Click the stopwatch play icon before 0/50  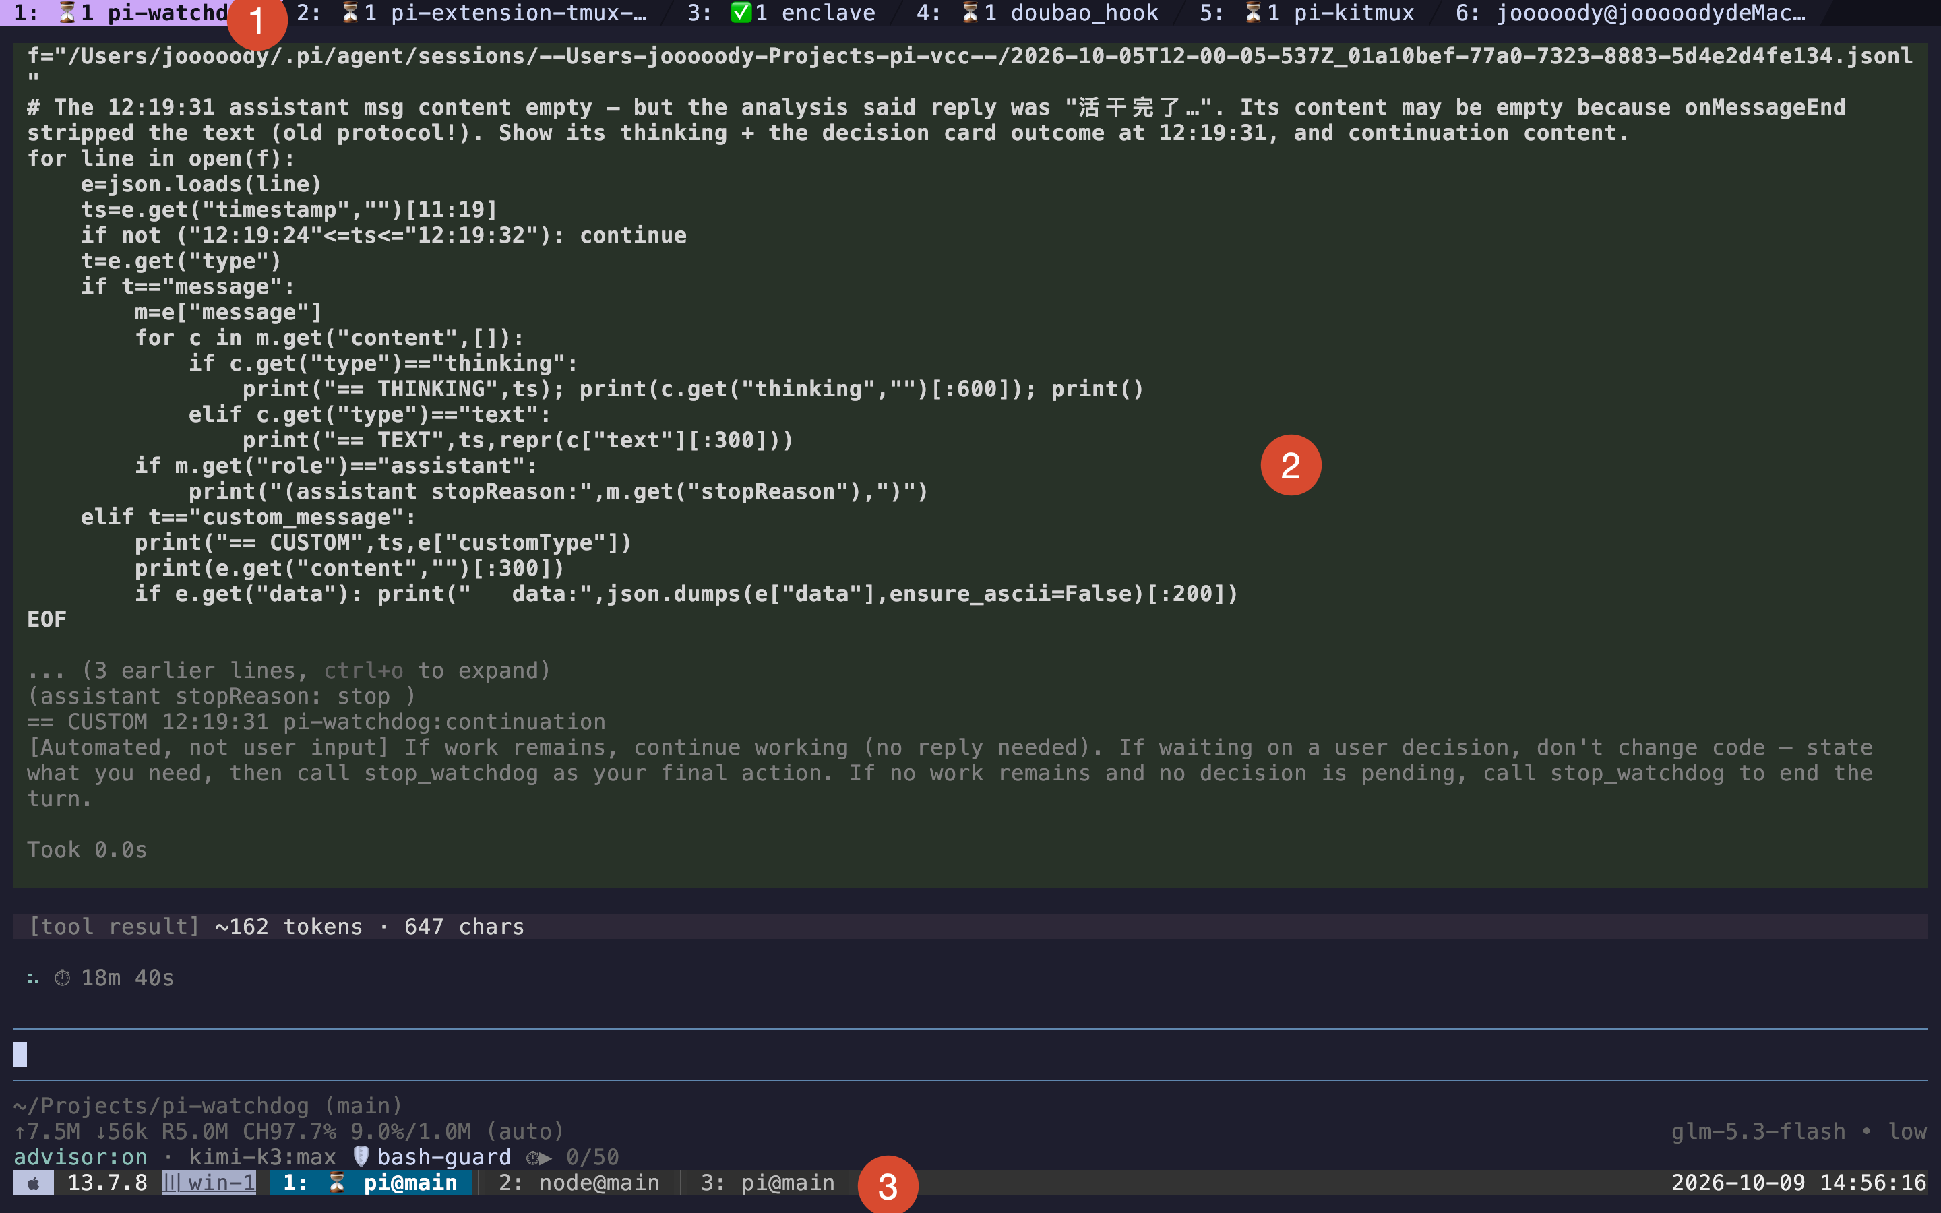539,1157
